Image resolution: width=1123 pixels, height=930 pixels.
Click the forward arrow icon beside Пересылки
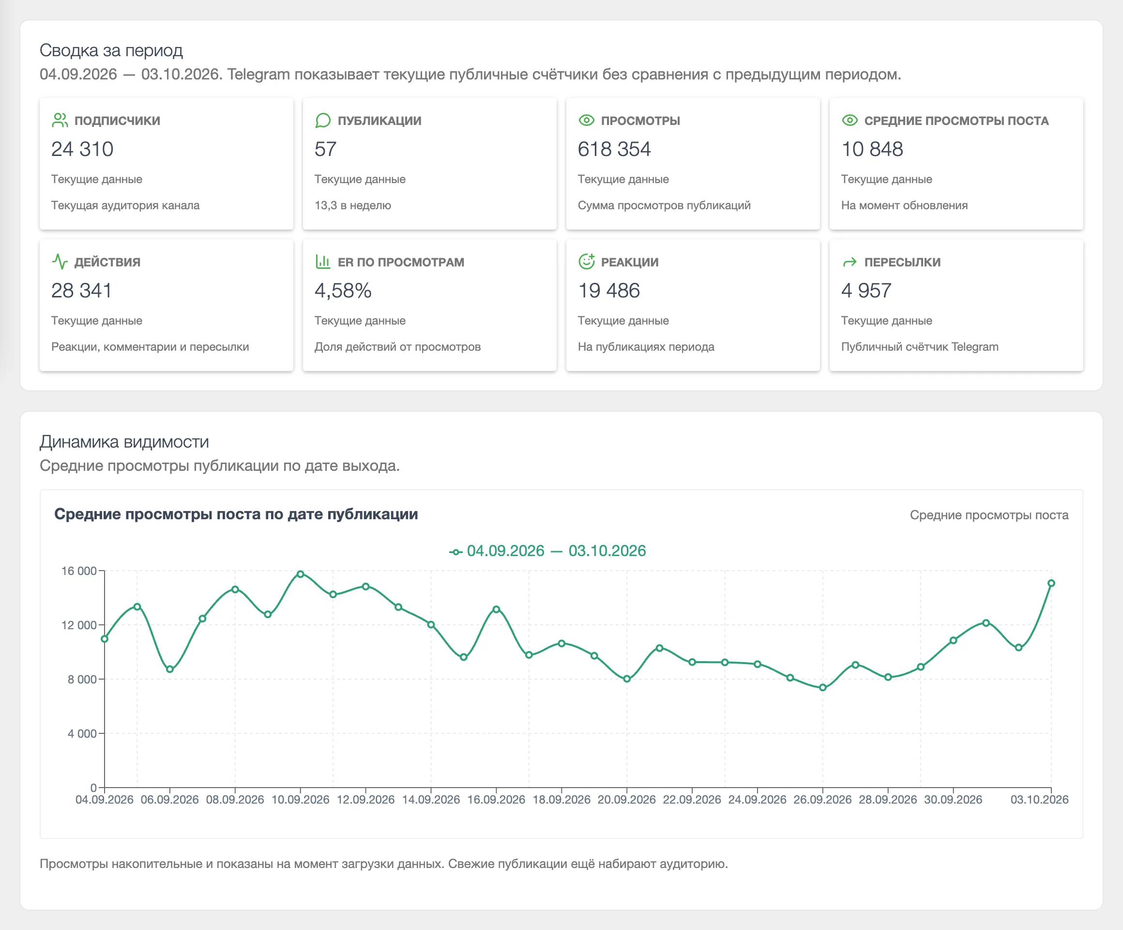tap(849, 262)
